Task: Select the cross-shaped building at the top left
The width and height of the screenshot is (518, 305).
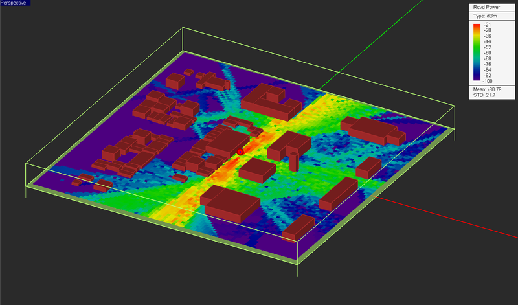Action: click(212, 82)
